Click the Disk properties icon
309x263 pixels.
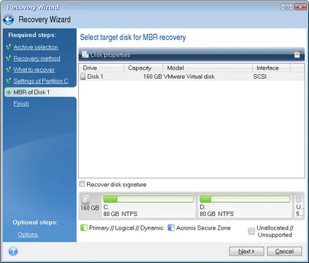pyautogui.click(x=85, y=55)
